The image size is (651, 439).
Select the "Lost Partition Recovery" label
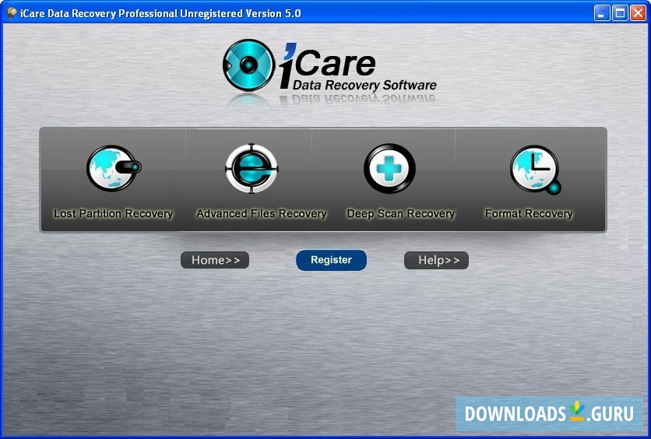click(x=114, y=214)
